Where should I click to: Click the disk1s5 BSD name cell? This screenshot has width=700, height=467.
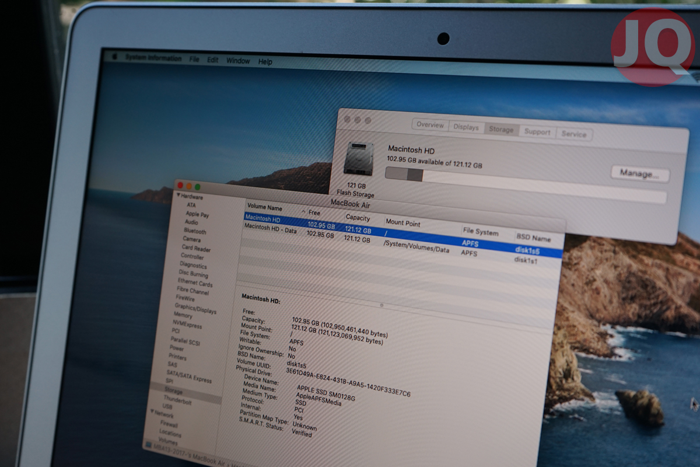tap(527, 250)
